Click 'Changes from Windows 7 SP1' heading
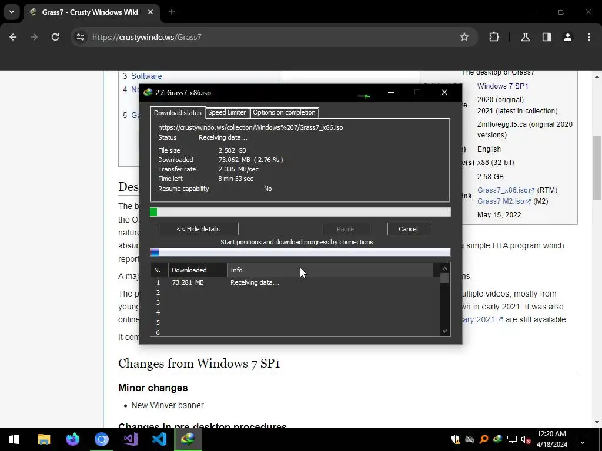The height and width of the screenshot is (451, 602). tap(199, 363)
